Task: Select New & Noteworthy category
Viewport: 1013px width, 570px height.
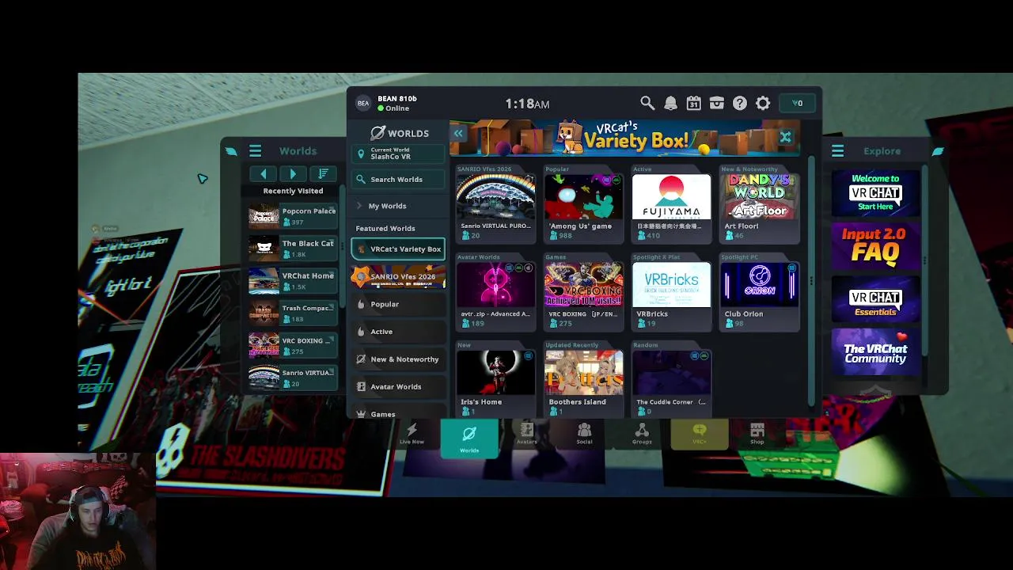Action: coord(398,359)
